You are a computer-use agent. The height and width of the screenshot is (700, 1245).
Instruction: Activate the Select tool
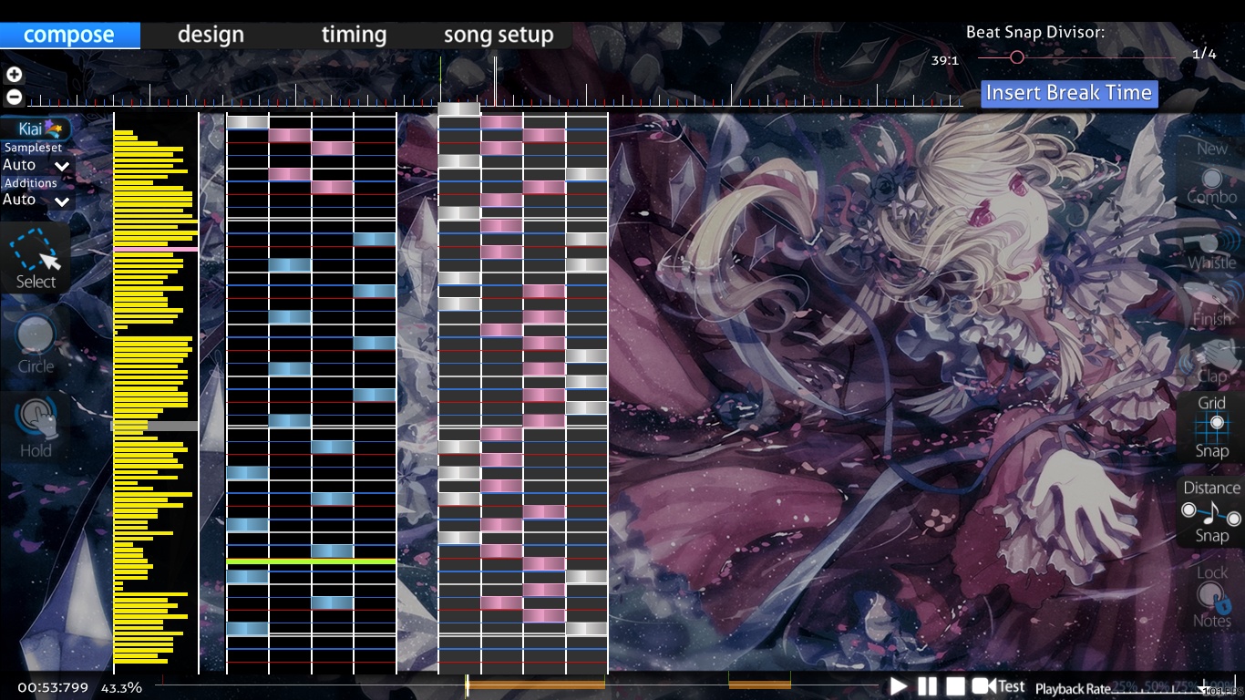[x=36, y=259]
